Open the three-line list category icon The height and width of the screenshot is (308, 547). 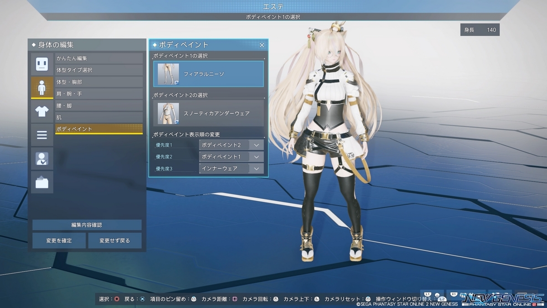point(42,135)
